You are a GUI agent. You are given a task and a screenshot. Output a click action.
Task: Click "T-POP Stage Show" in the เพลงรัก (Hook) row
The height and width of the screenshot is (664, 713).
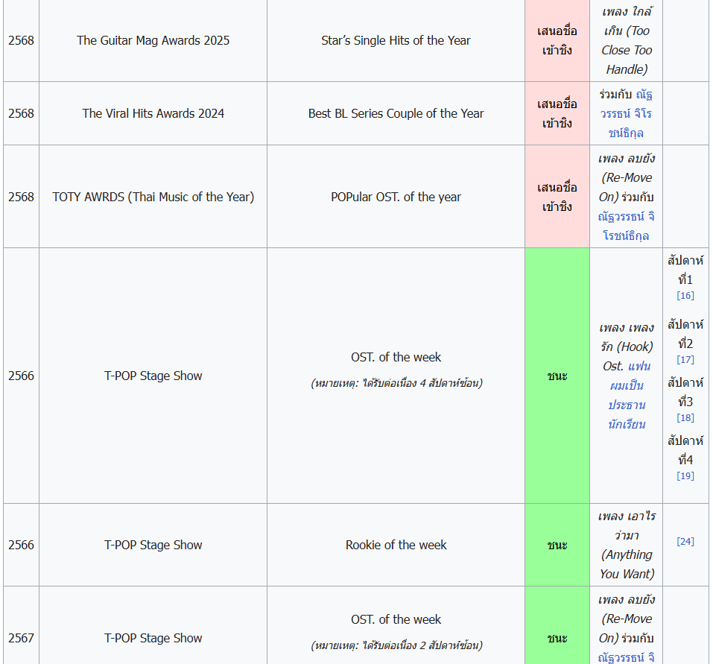153,376
